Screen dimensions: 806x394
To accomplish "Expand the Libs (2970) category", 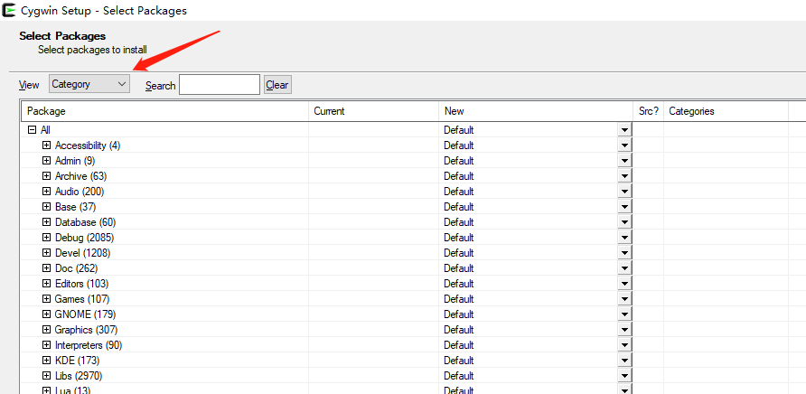I will pyautogui.click(x=47, y=376).
